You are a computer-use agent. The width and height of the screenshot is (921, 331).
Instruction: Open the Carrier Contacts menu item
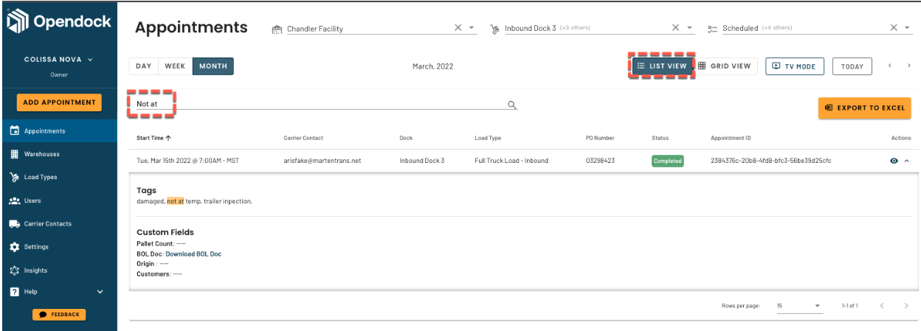[x=58, y=223]
